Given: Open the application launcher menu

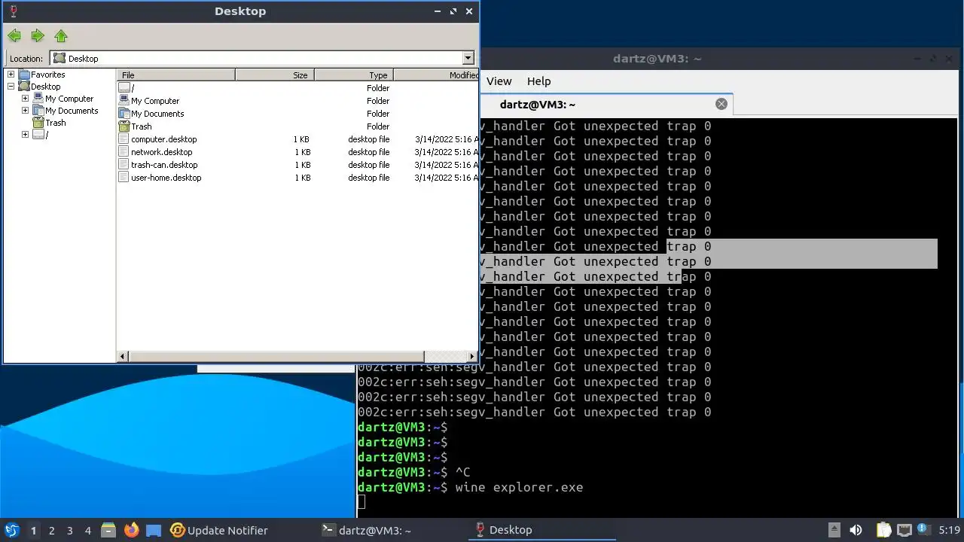Looking at the screenshot, I should click(x=12, y=530).
